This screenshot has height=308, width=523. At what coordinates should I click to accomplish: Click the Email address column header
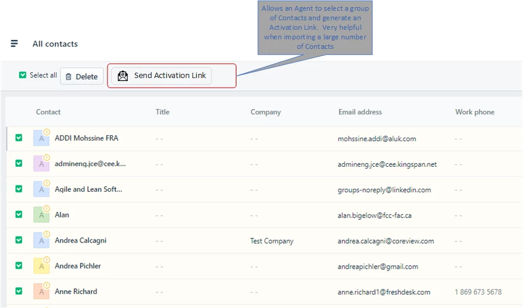point(360,112)
